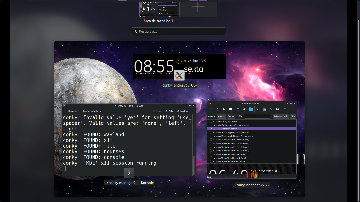Click the Colar paste button in Konsole

[x=169, y=111]
